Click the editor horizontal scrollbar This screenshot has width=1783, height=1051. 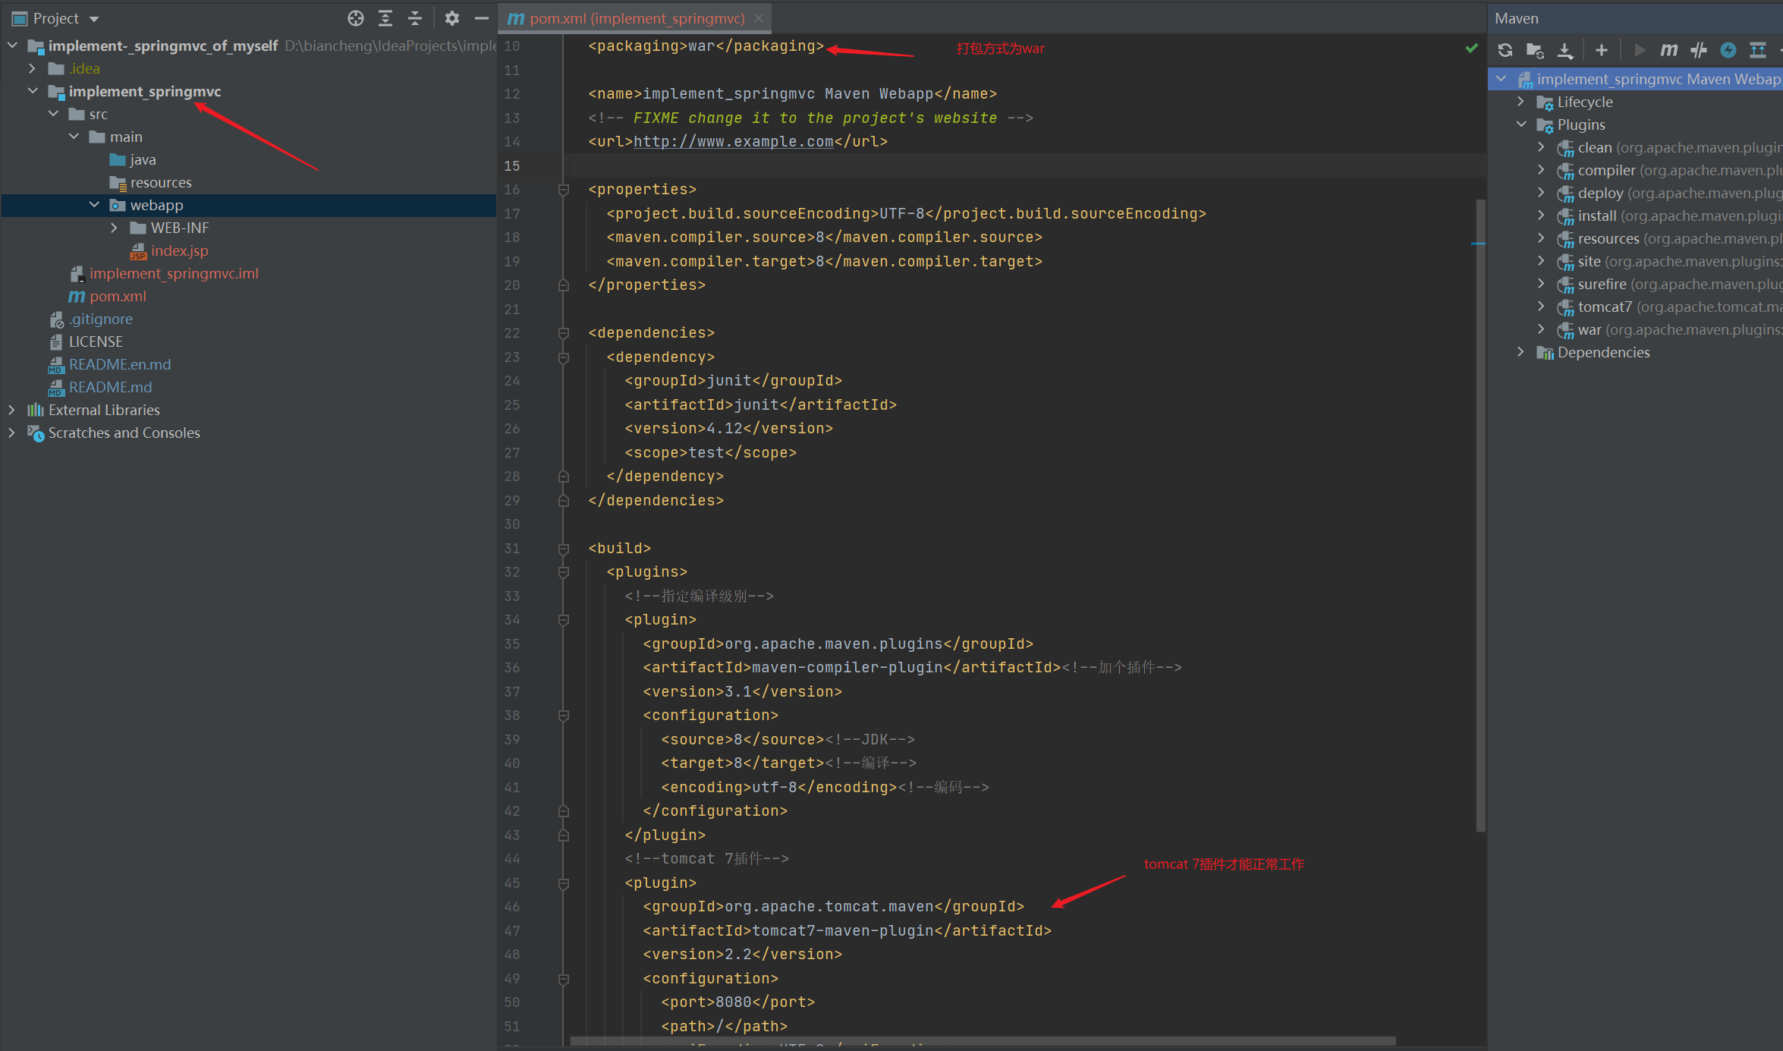[983, 1041]
